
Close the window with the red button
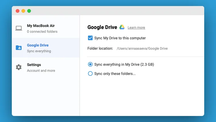18,11
